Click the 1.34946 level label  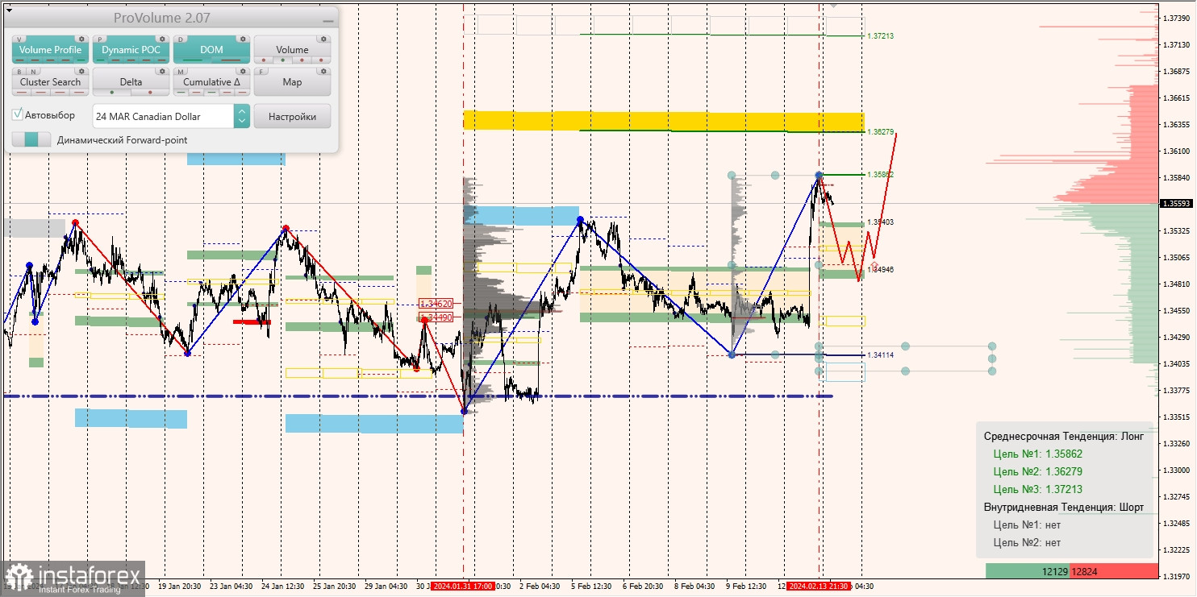pos(882,269)
